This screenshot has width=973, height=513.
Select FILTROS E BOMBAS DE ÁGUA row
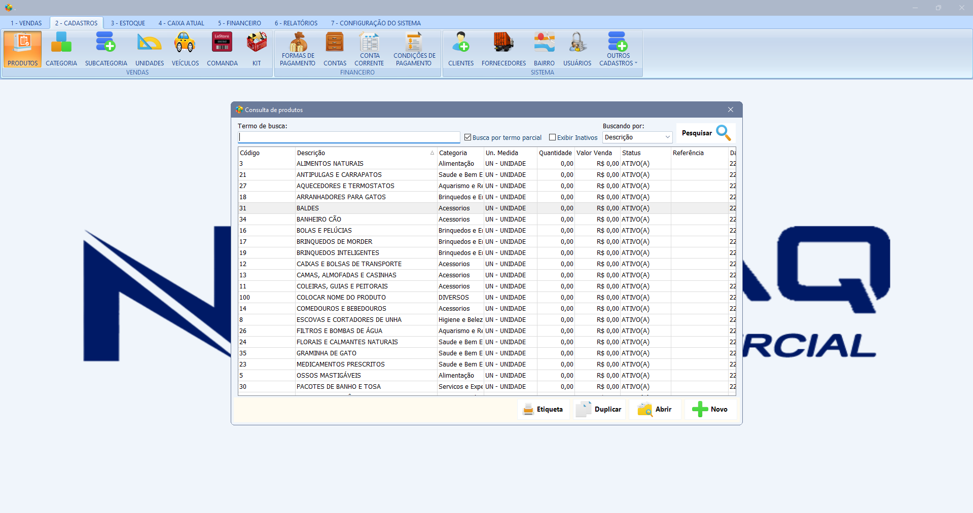click(487, 331)
